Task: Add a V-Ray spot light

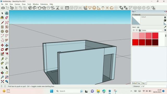Action: tap(99, 8)
